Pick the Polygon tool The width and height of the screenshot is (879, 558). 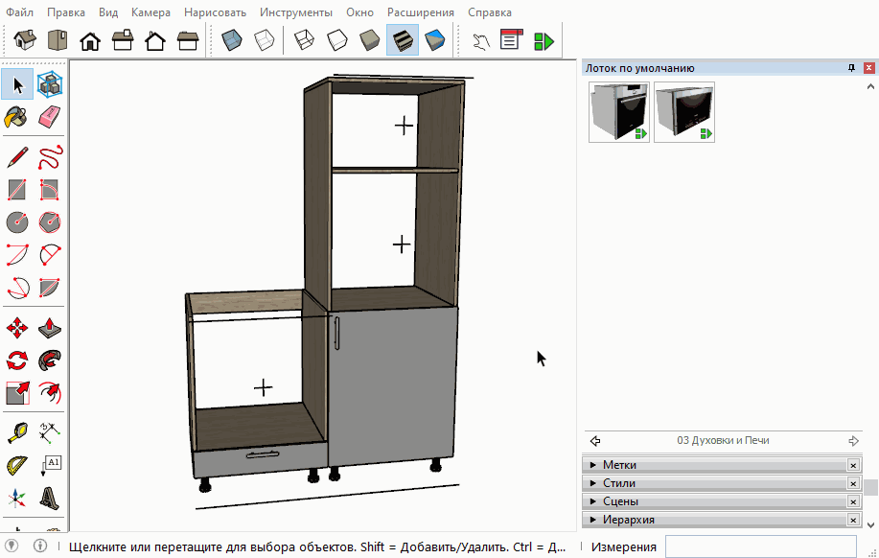click(x=50, y=222)
